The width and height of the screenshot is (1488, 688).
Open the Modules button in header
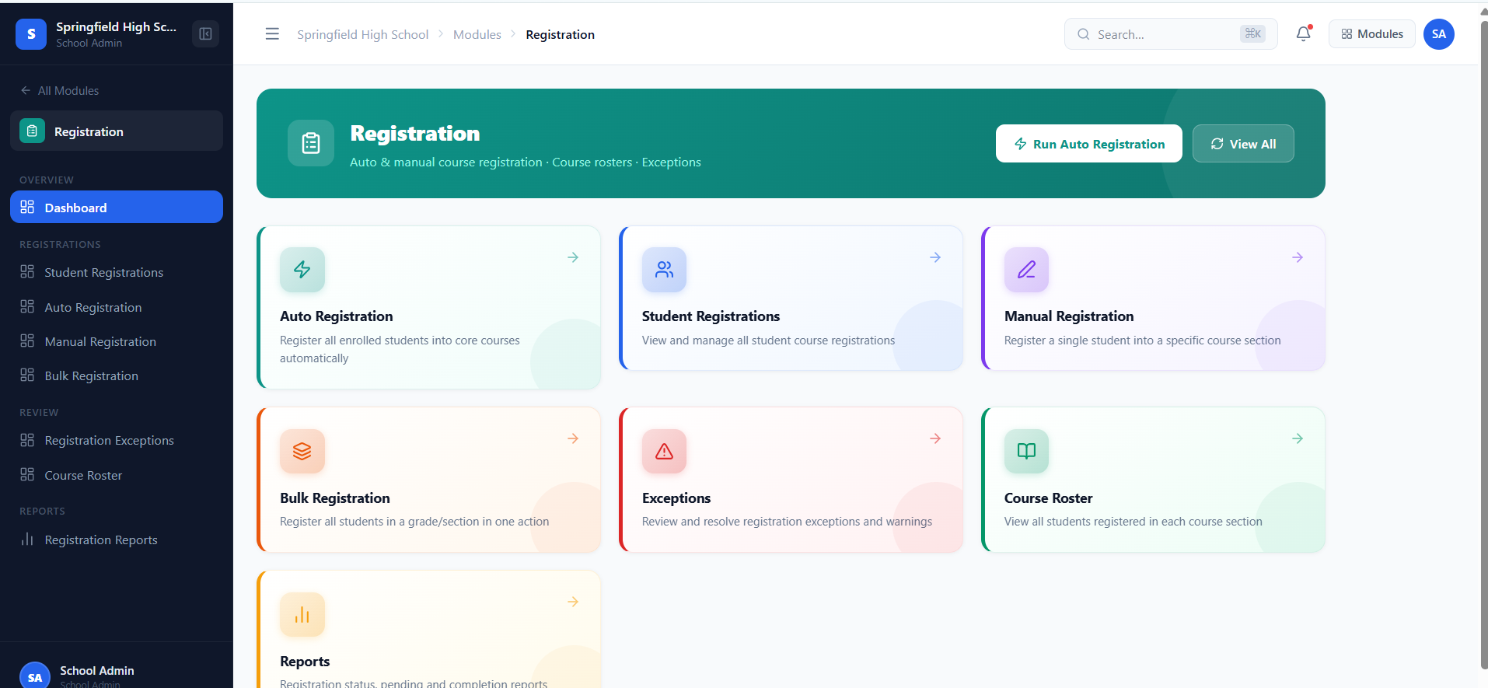(x=1371, y=34)
